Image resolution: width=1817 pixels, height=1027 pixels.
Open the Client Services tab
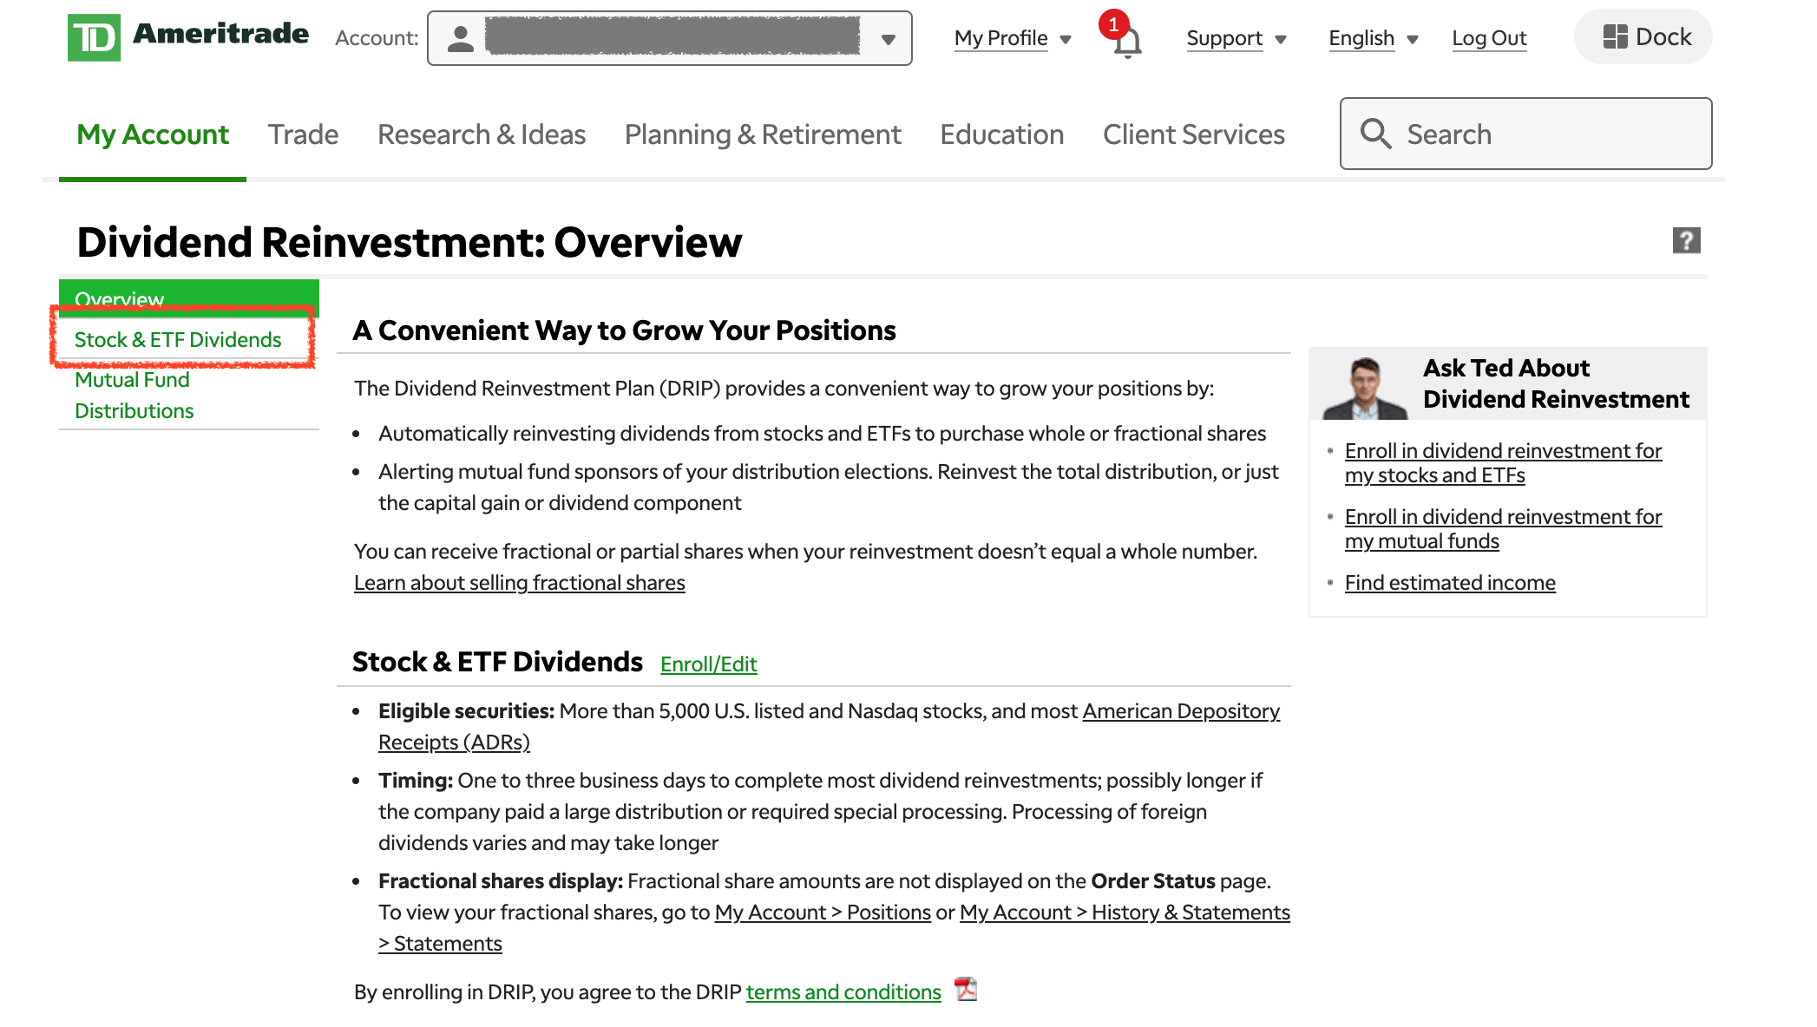pyautogui.click(x=1193, y=134)
